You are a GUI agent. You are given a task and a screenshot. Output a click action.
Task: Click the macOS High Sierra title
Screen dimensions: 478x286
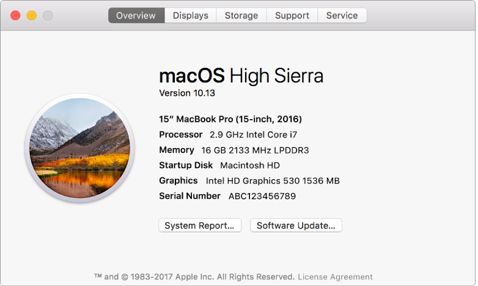(x=241, y=76)
